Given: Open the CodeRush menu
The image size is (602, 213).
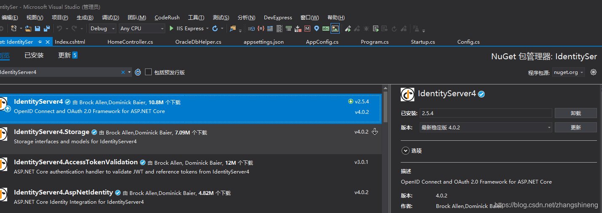Looking at the screenshot, I should coord(167,17).
